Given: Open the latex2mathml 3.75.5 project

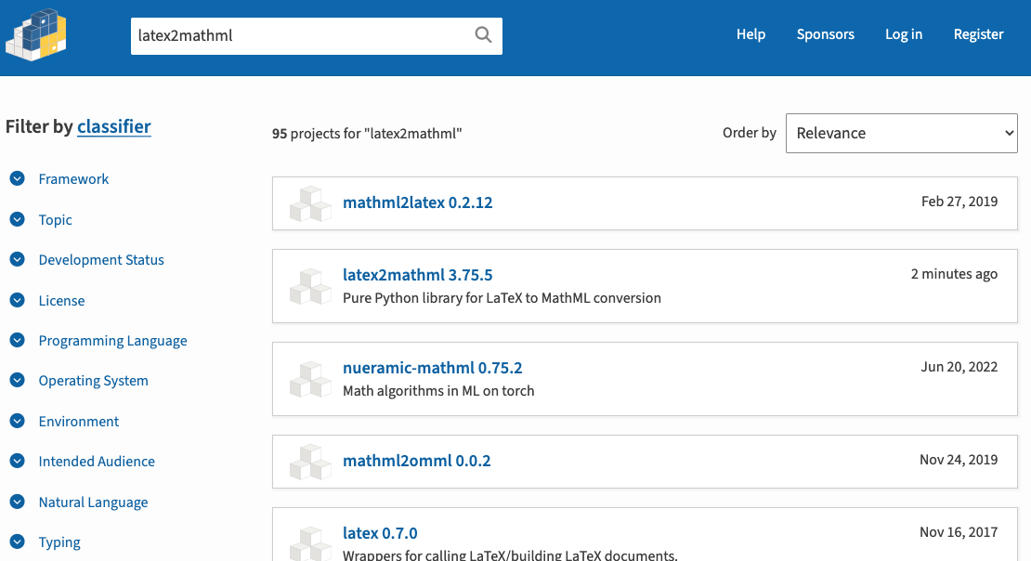Looking at the screenshot, I should coord(418,275).
